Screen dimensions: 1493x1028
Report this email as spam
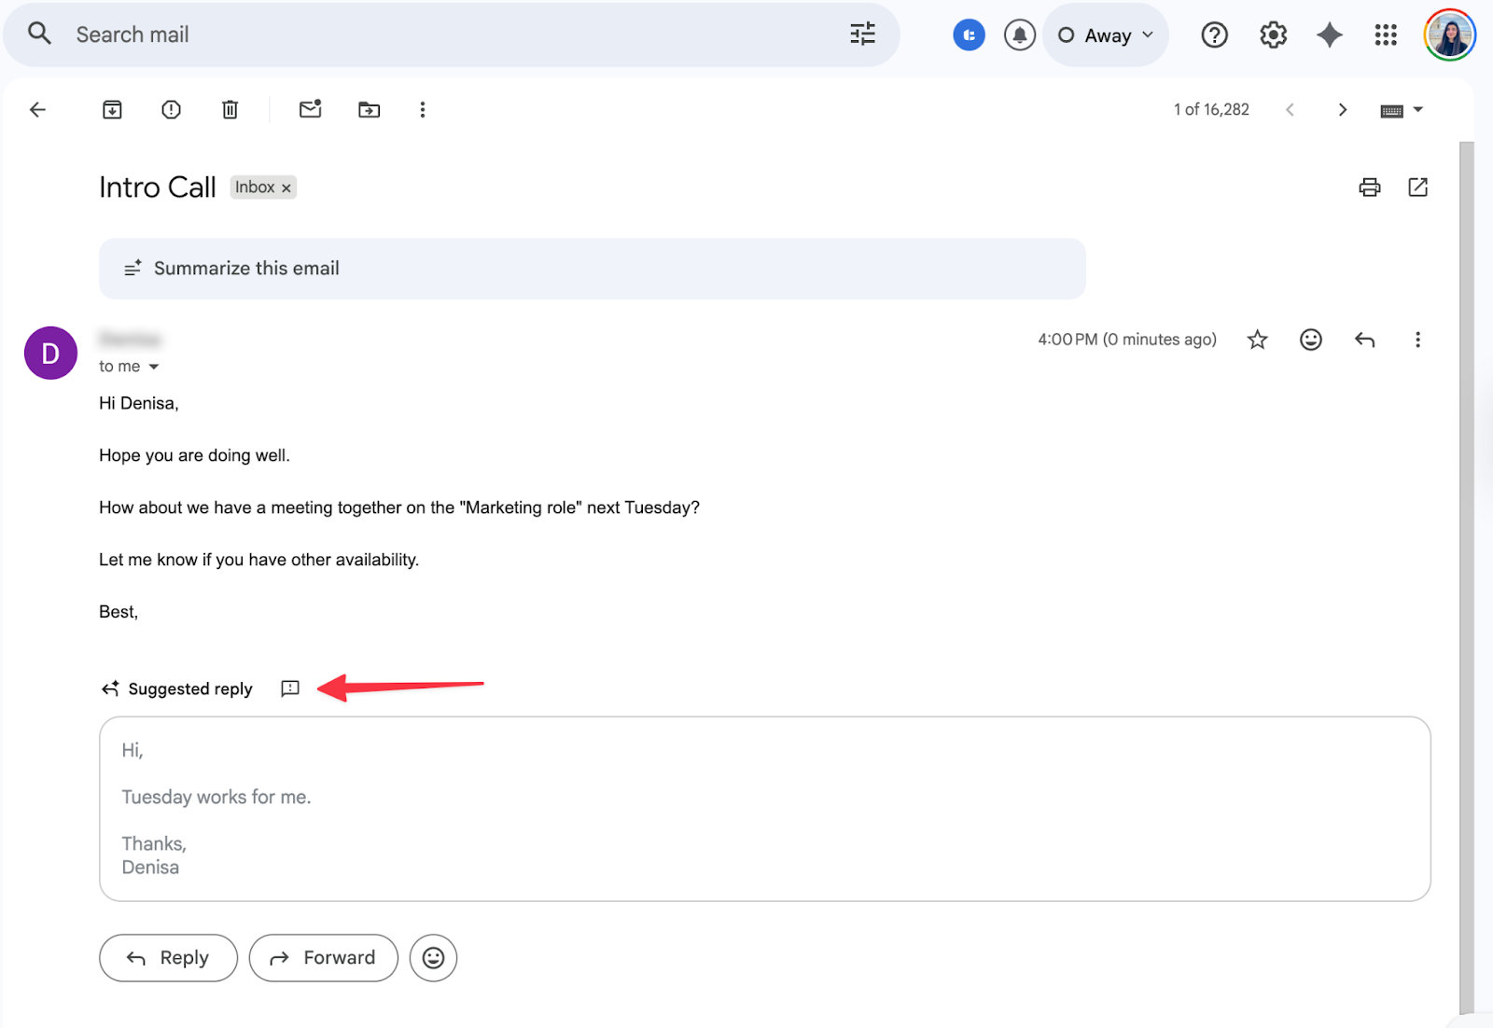pos(170,109)
